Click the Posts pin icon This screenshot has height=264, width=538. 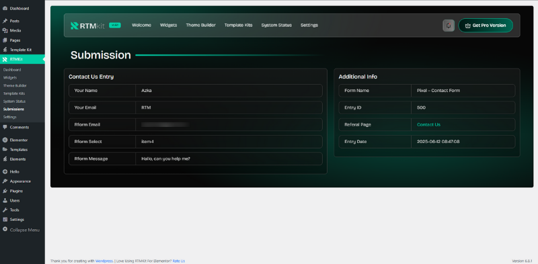(x=5, y=21)
